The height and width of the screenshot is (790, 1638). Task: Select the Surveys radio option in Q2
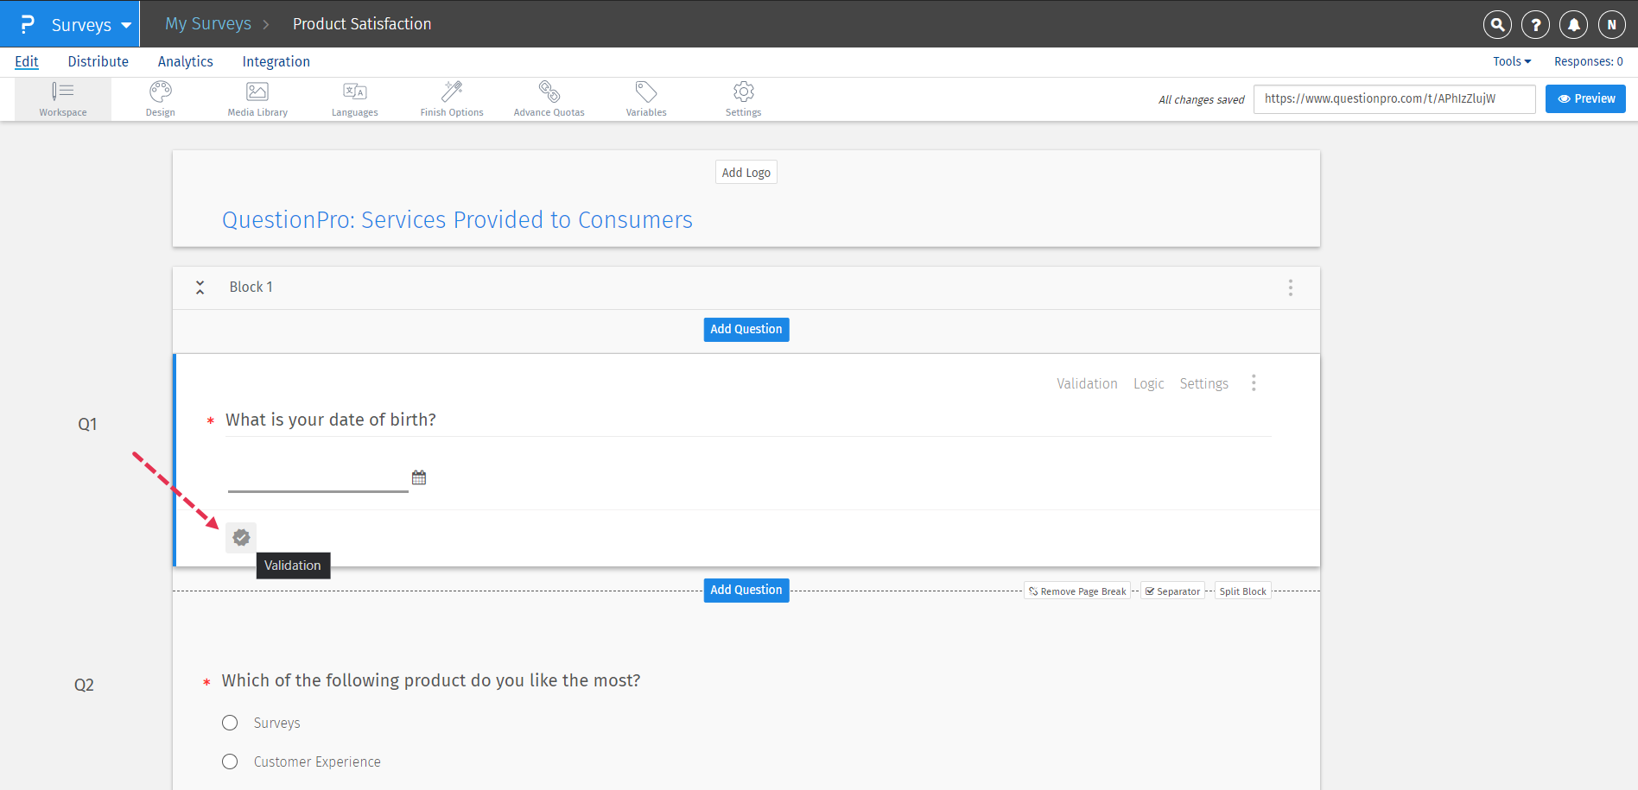click(230, 723)
